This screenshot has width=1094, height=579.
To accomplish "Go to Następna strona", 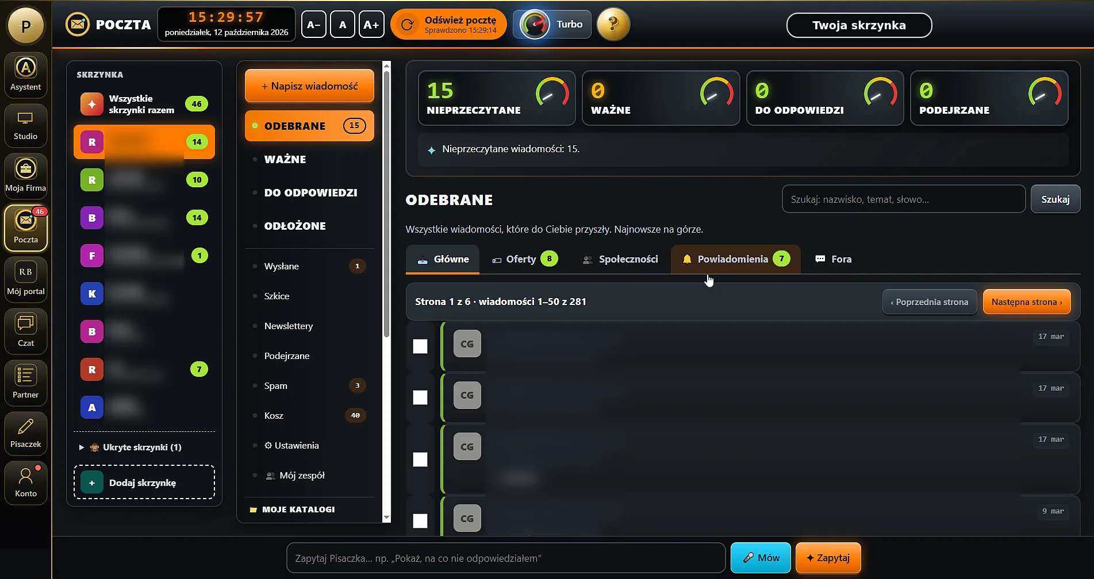I will pyautogui.click(x=1027, y=302).
